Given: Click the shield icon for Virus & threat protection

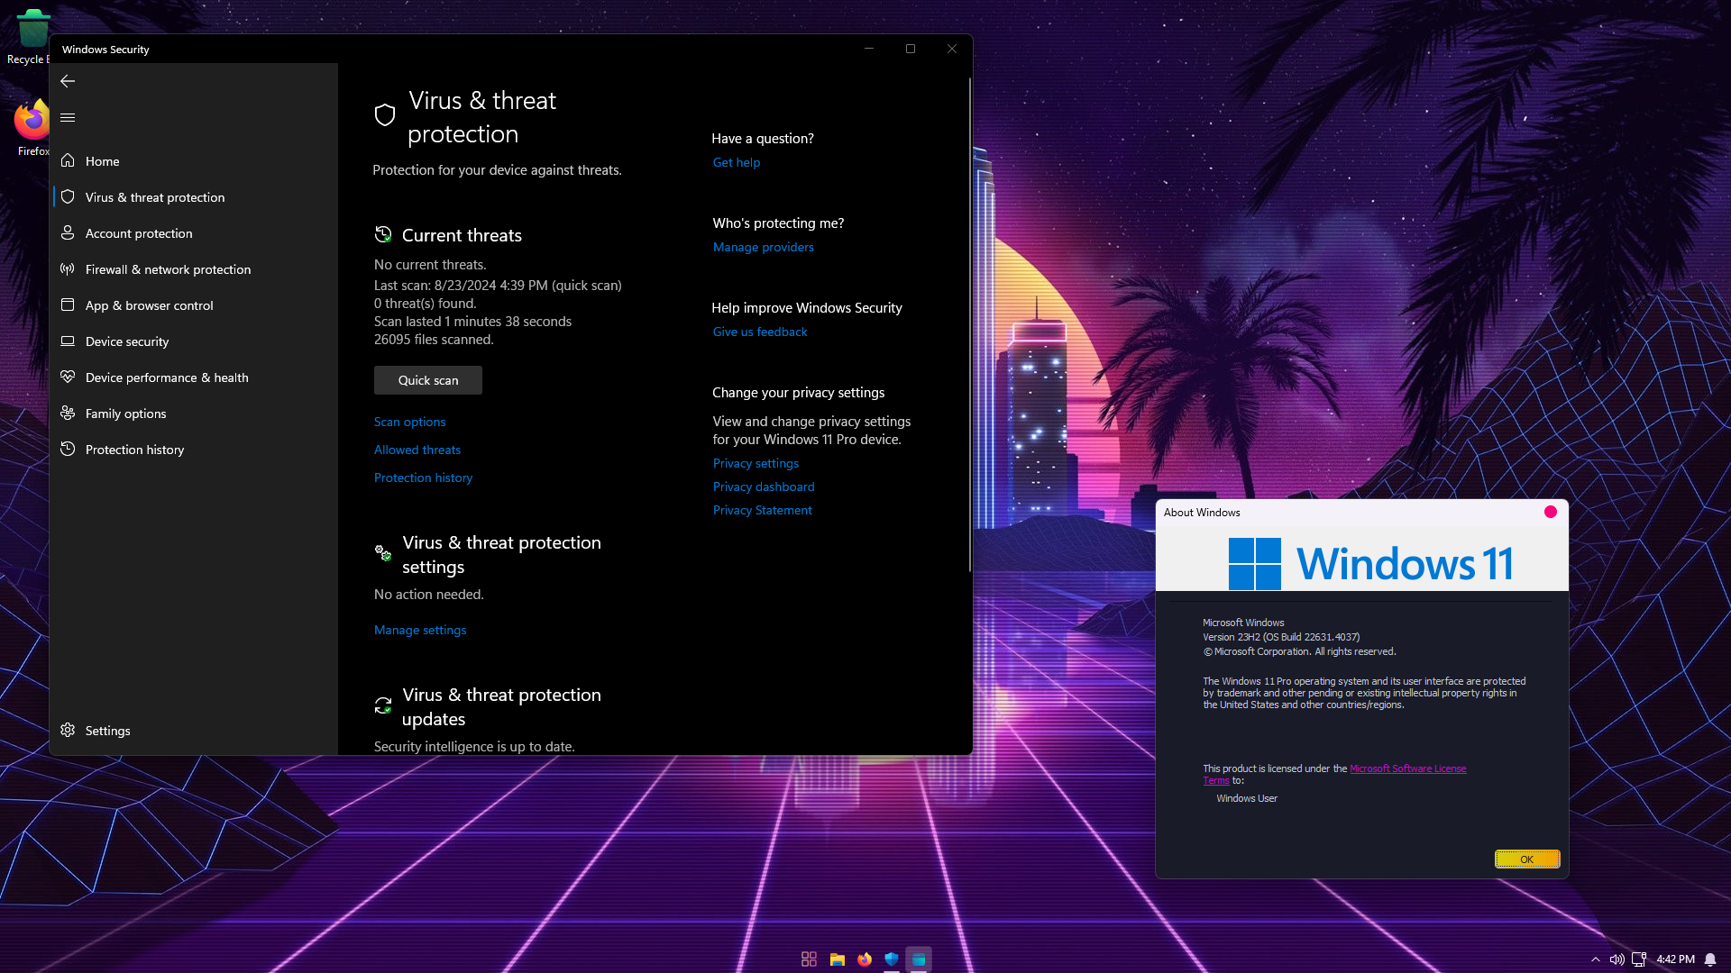Looking at the screenshot, I should coord(68,196).
